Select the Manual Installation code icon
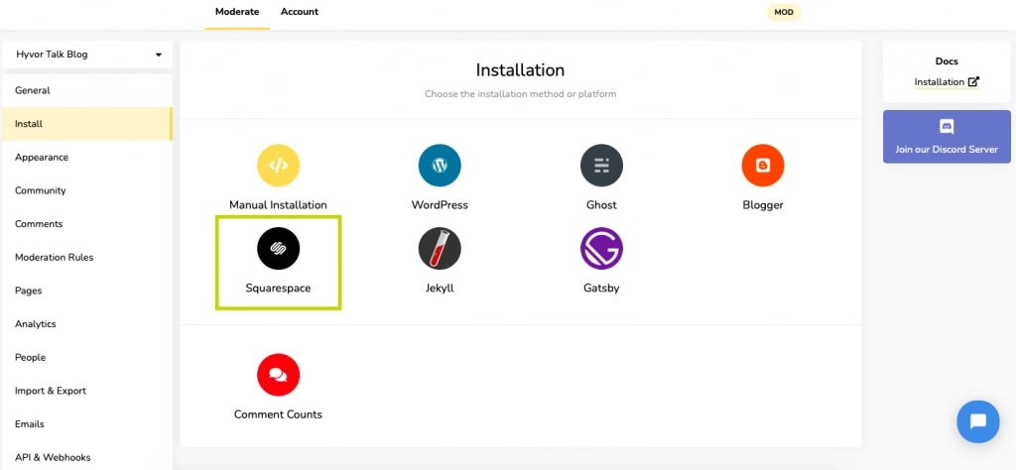 [x=278, y=166]
